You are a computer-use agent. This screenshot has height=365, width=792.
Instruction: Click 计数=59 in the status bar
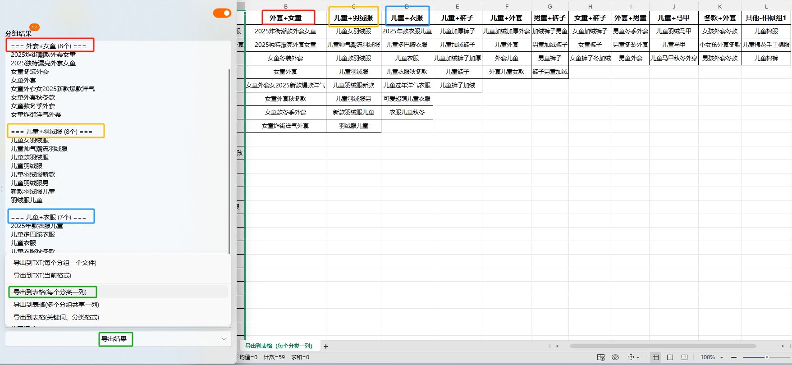tap(274, 357)
